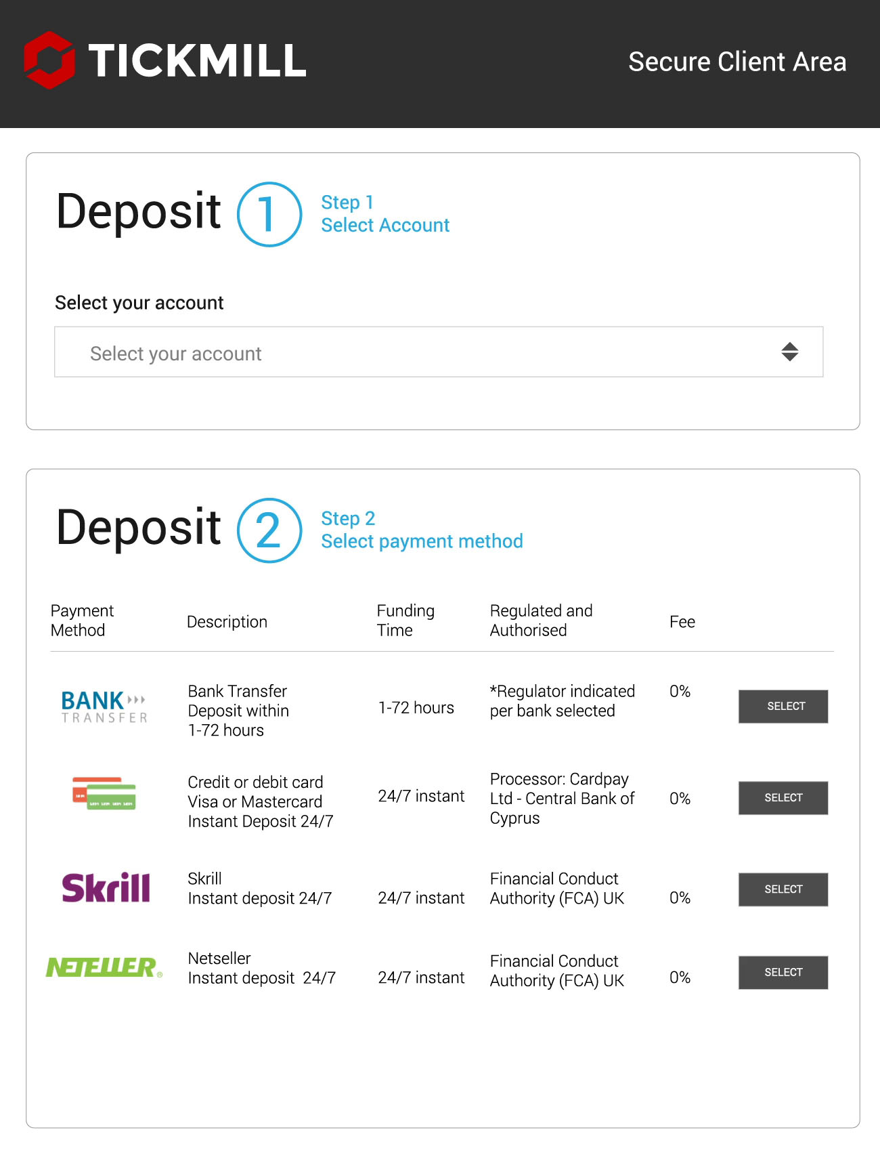Screen dimensions: 880x1176
Task: Choose SELECT for Neteller deposit
Action: point(783,973)
